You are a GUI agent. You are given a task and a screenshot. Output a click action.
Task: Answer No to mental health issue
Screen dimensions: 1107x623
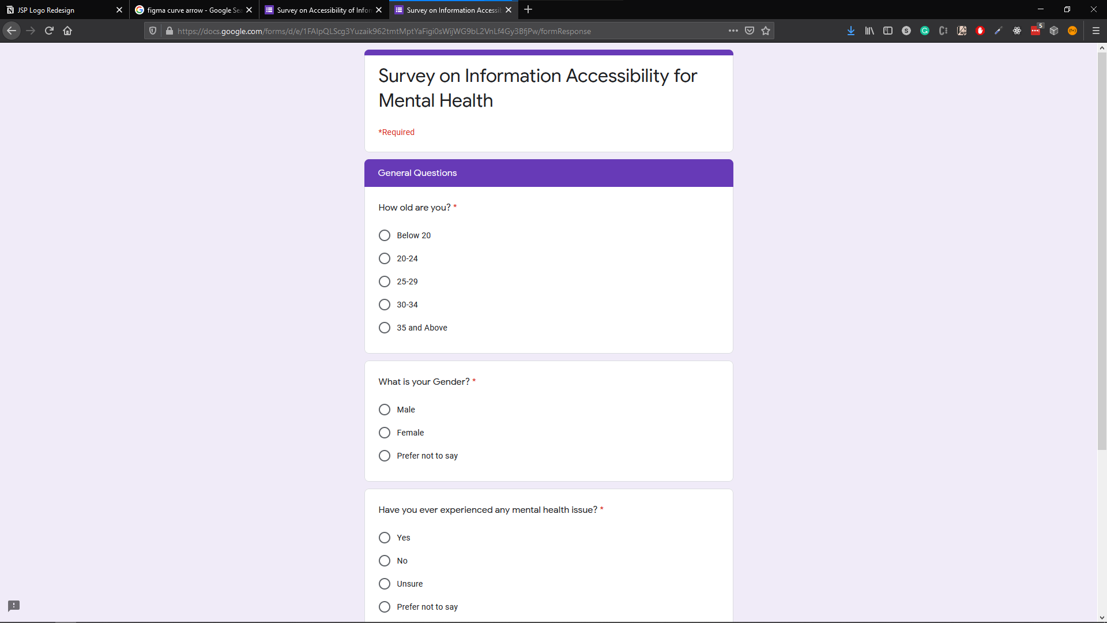[385, 561]
